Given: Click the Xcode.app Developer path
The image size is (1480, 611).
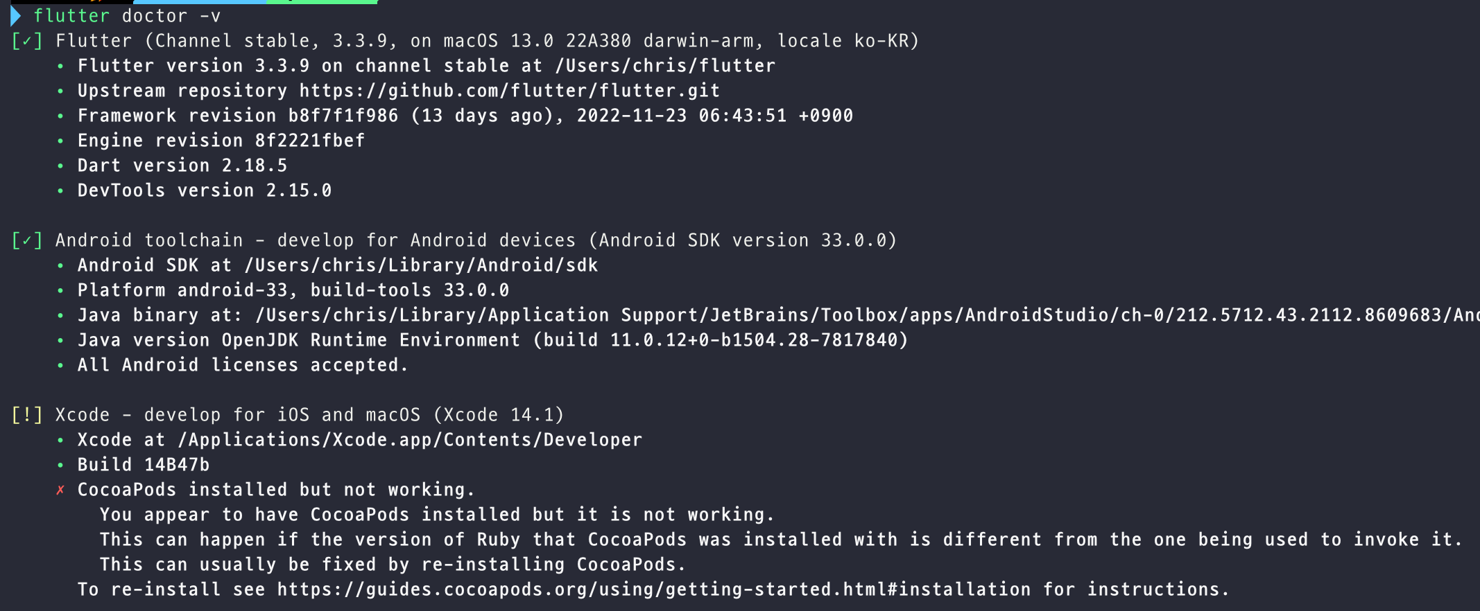Looking at the screenshot, I should pos(410,440).
